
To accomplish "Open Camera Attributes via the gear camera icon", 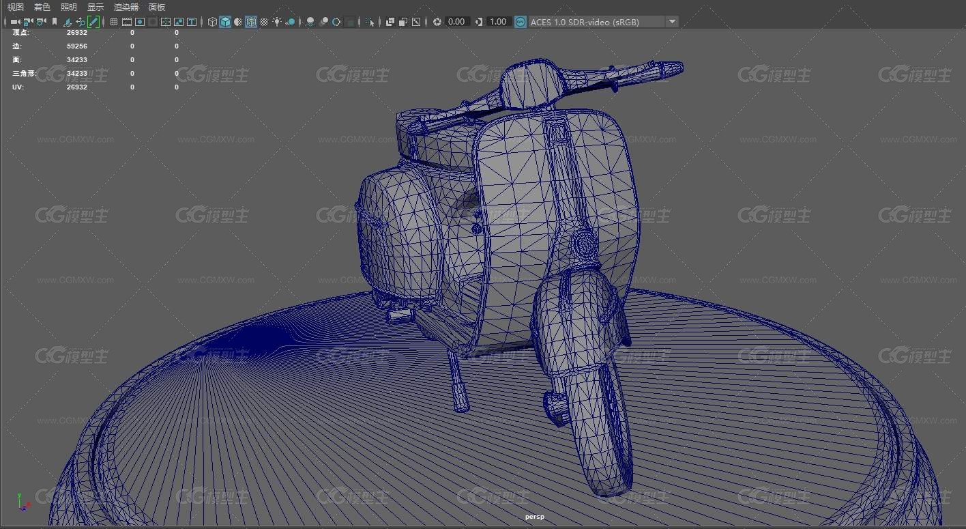I will point(41,22).
